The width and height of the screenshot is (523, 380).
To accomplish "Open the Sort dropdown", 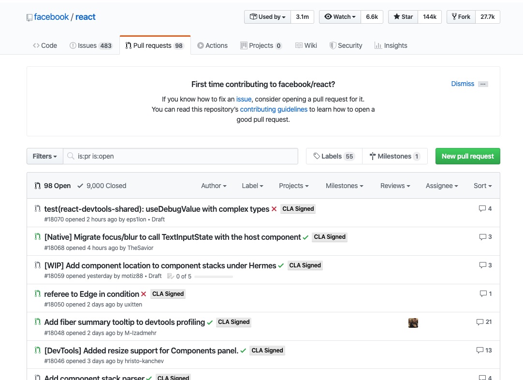I will pyautogui.click(x=483, y=186).
